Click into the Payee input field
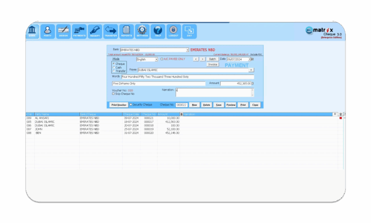 pyautogui.click(x=193, y=70)
